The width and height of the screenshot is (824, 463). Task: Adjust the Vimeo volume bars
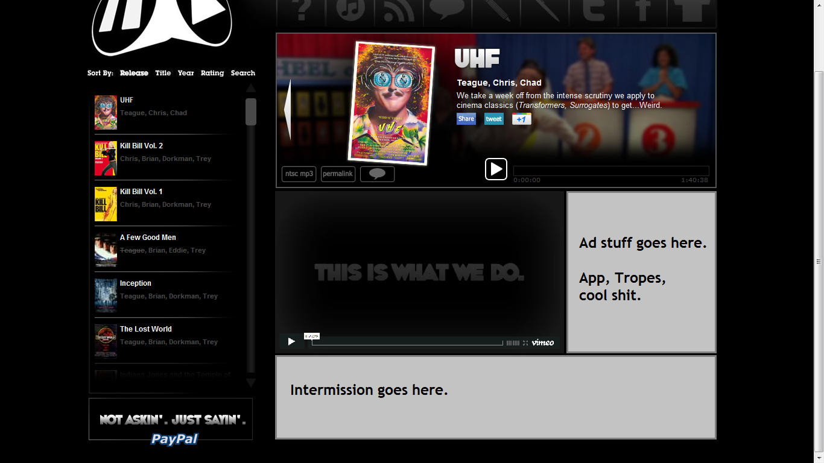pyautogui.click(x=513, y=342)
